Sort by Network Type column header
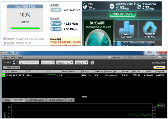The width and height of the screenshot is (168, 119). click(113, 72)
